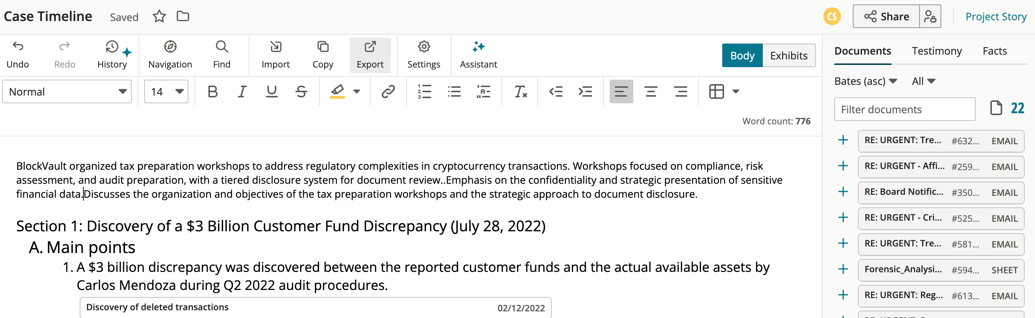Viewport: 1035px width, 318px height.
Task: Undo the last edit
Action: (x=18, y=55)
